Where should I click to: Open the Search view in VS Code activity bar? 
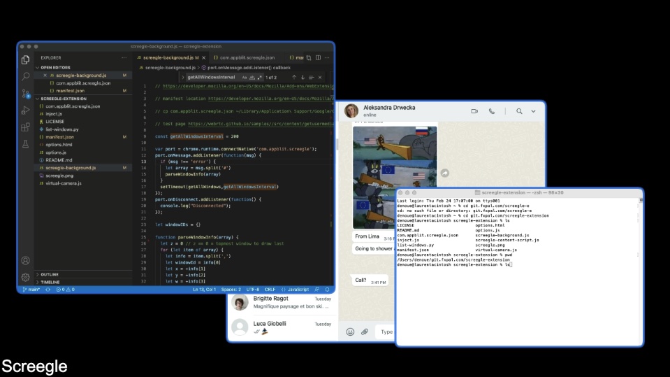point(26,77)
